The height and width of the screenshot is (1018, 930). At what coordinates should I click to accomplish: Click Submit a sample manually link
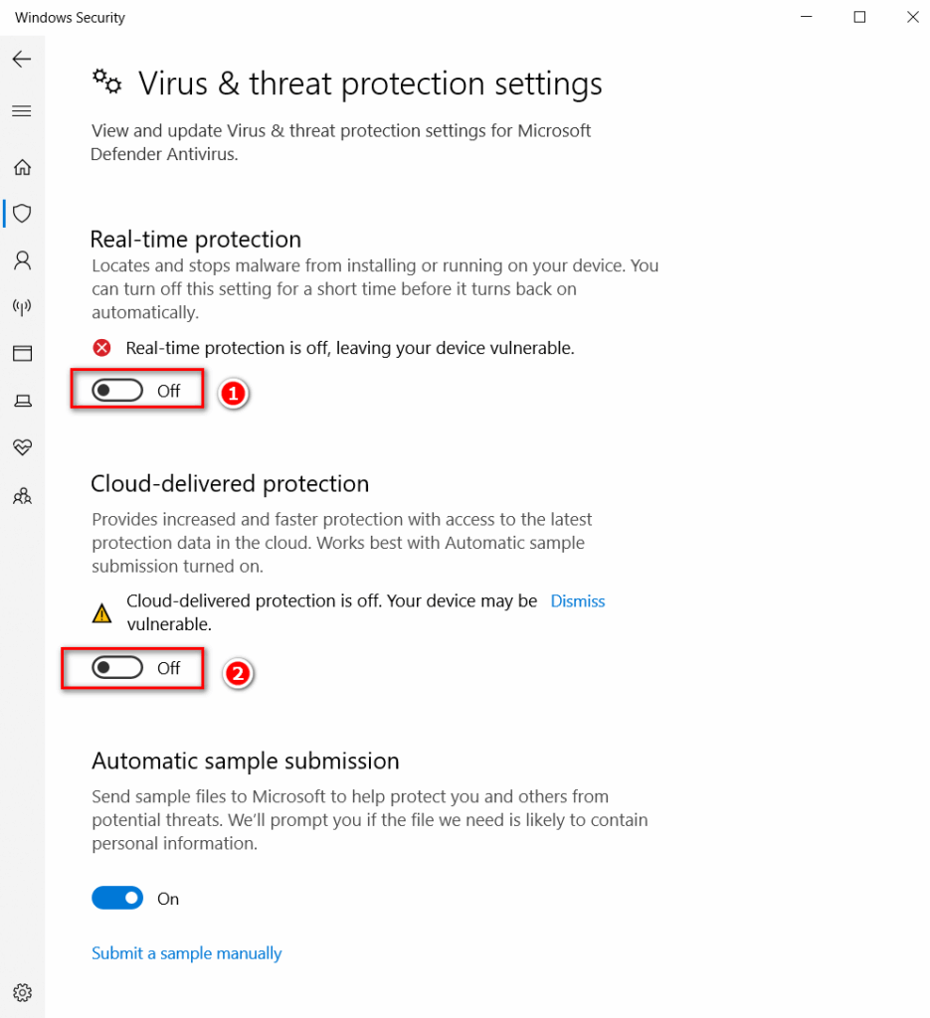186,953
